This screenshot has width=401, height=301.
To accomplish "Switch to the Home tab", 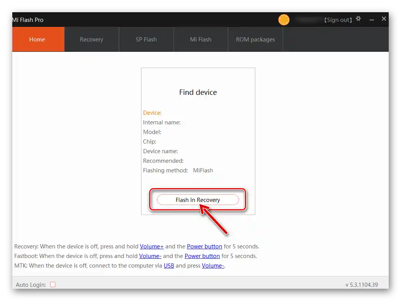I will (x=38, y=39).
